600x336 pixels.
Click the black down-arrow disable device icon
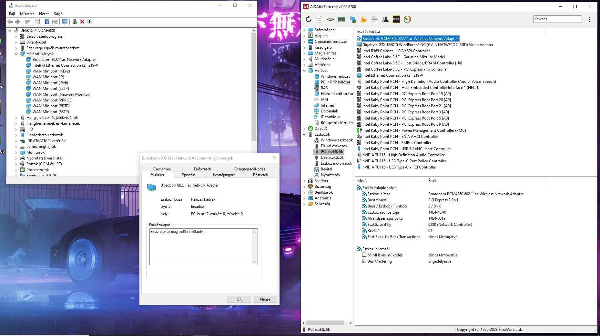coord(90,22)
